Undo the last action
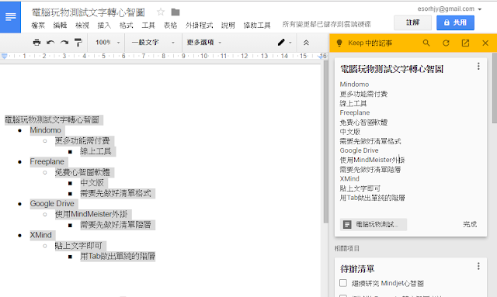The image size is (497, 297). tap(50, 43)
